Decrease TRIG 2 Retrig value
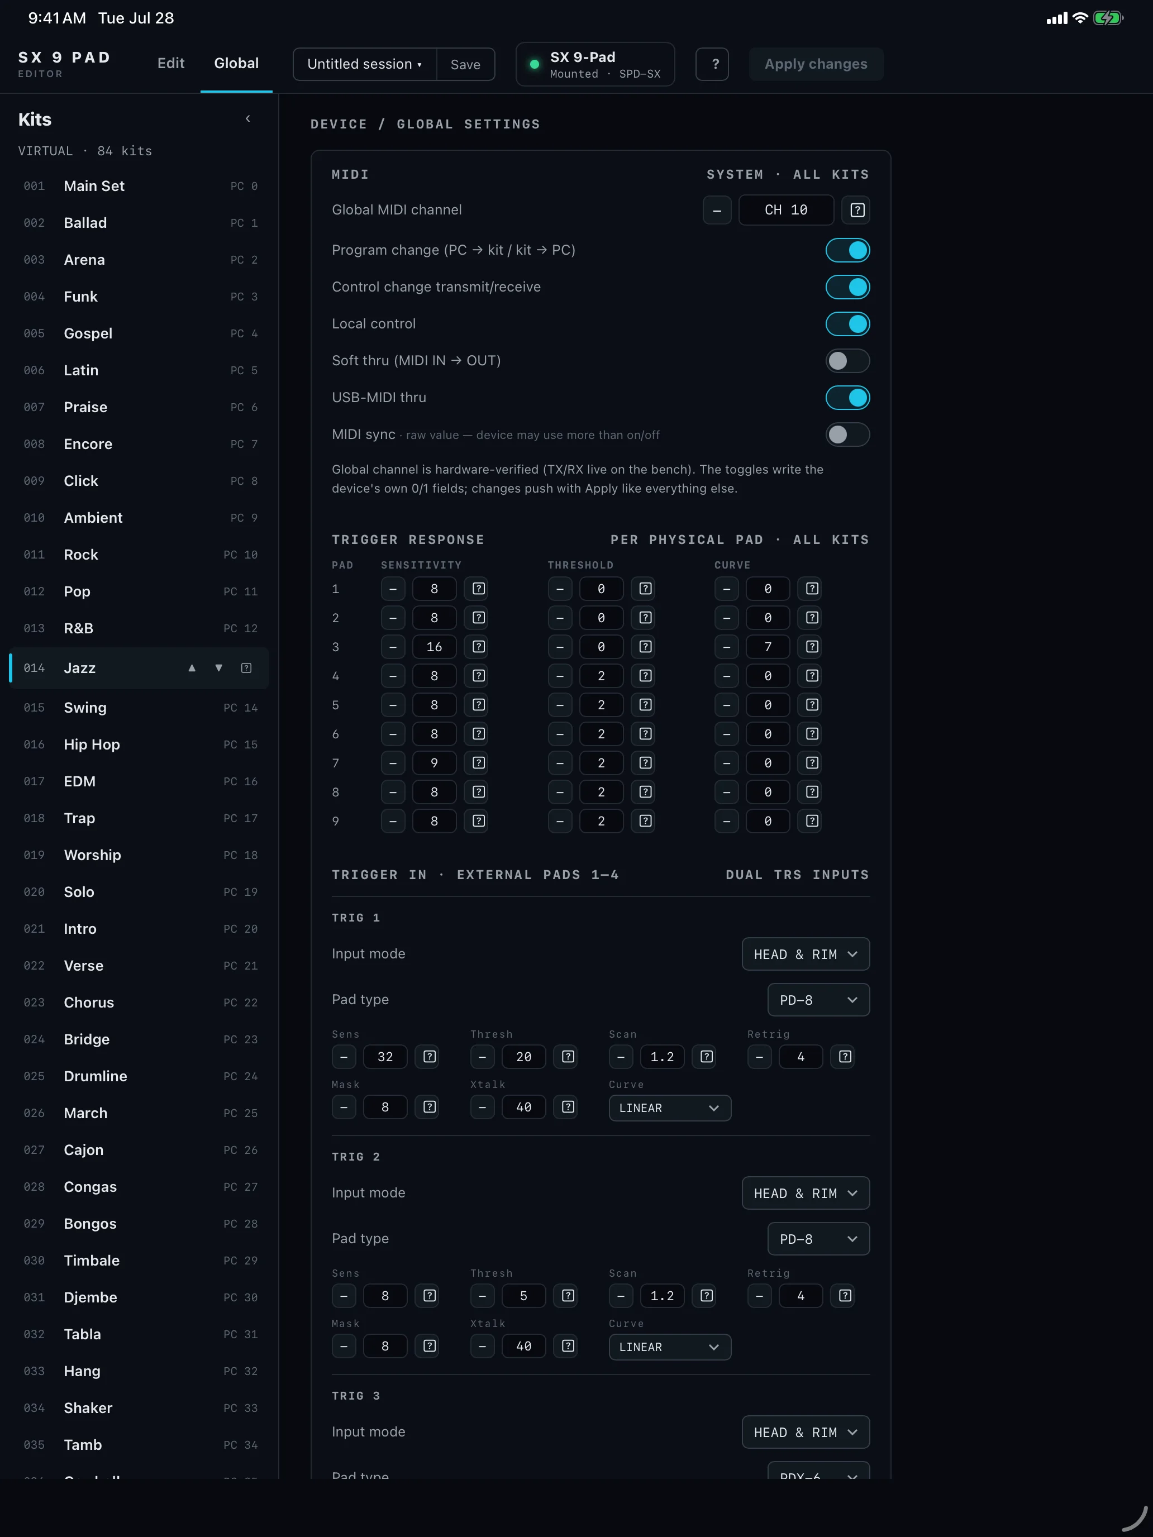 coord(759,1296)
